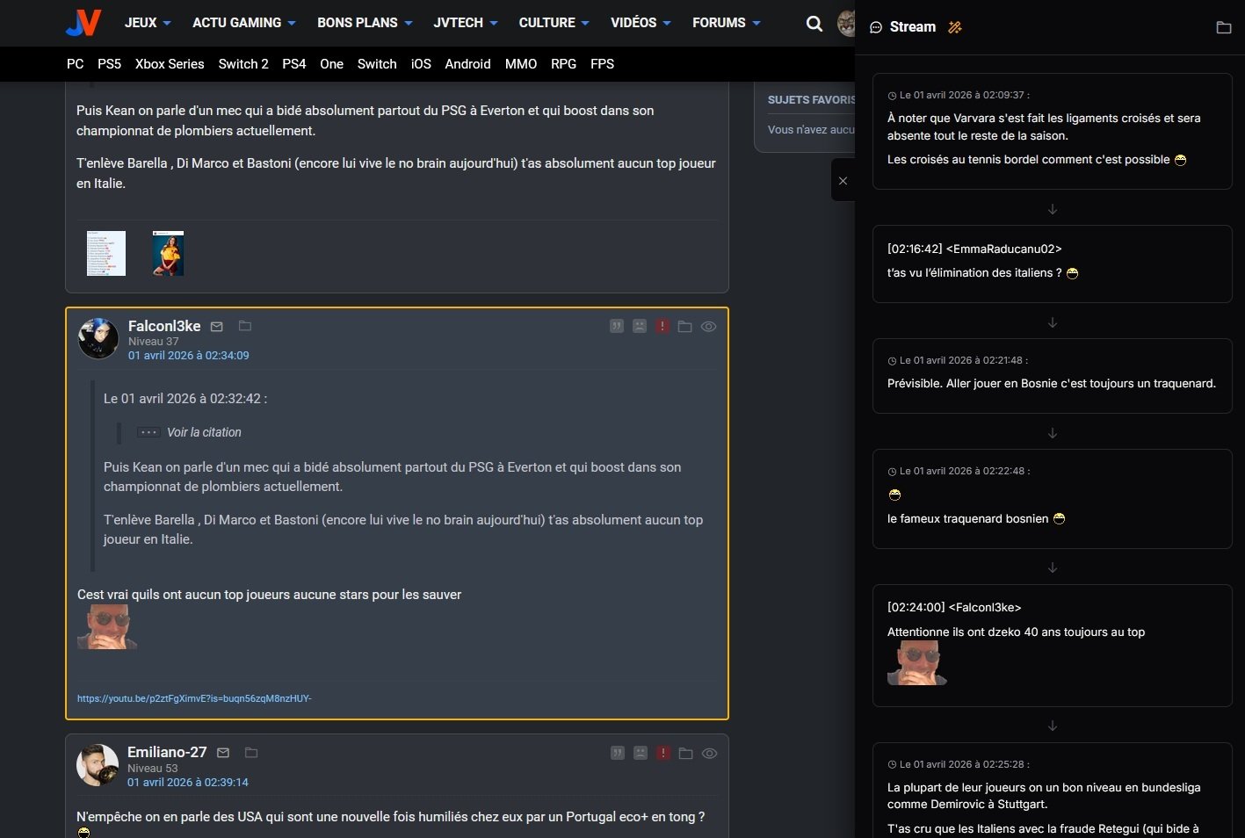Viewport: 1245px width, 838px height.
Task: Go to the MMO genre tab
Action: pyautogui.click(x=521, y=64)
